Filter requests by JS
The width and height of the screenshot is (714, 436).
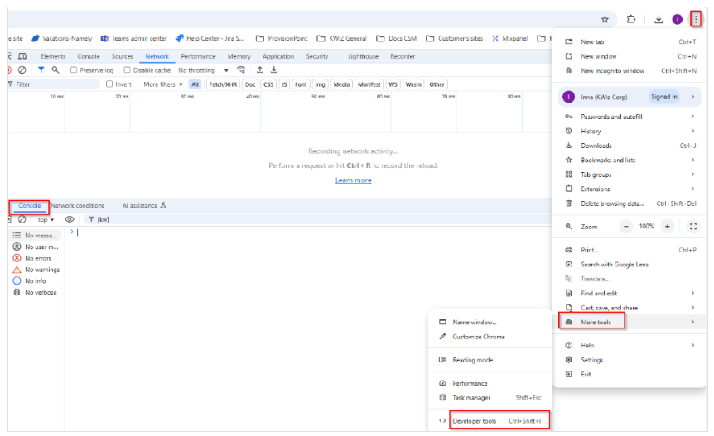[284, 84]
